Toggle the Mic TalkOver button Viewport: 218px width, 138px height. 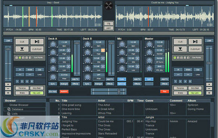coord(122,84)
